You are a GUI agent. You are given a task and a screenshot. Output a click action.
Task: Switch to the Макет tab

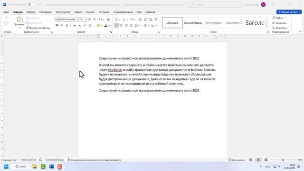(x=78, y=12)
